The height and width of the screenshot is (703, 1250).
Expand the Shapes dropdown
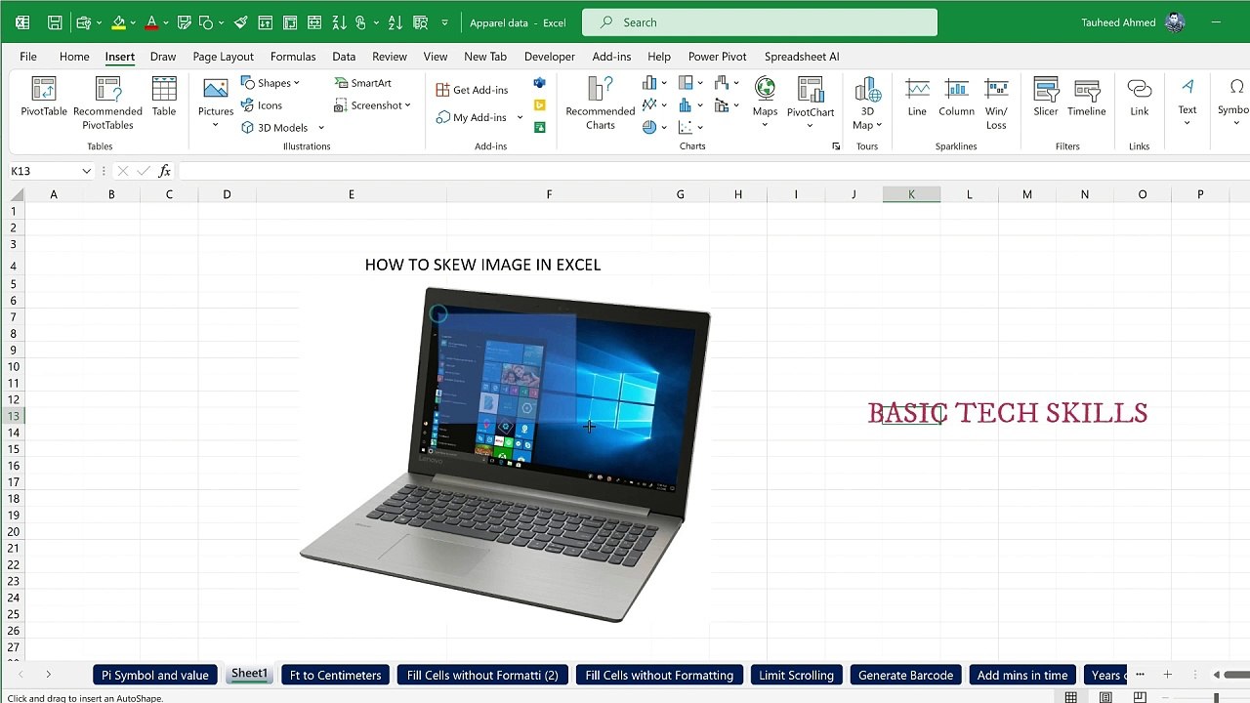[x=296, y=83]
